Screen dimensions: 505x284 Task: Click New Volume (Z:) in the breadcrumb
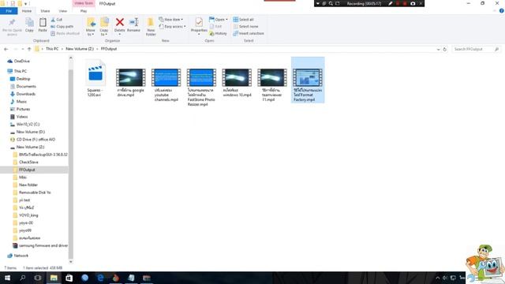80,49
